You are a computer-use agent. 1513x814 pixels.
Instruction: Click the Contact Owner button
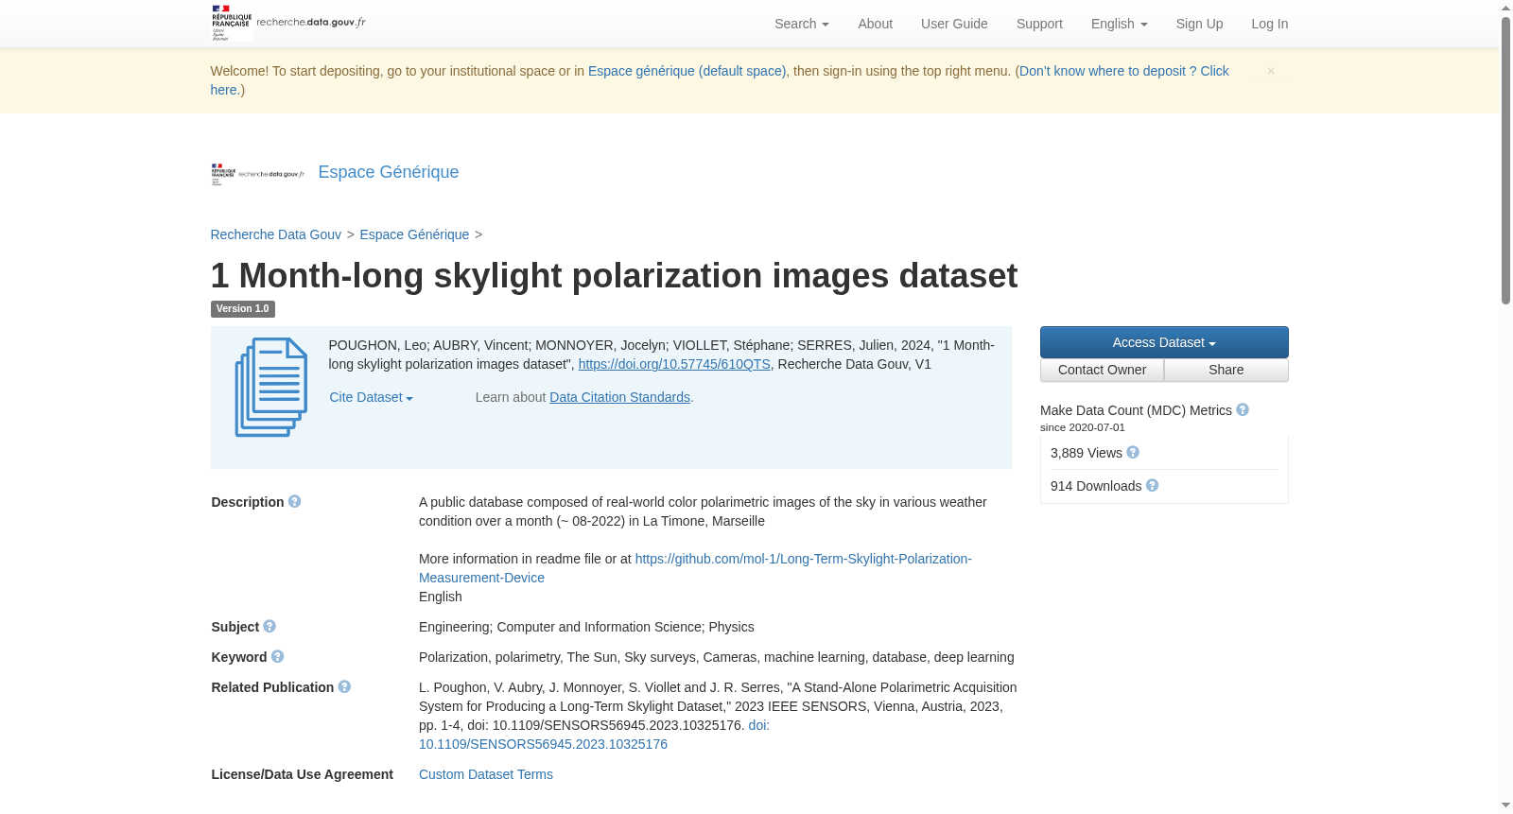(x=1102, y=371)
